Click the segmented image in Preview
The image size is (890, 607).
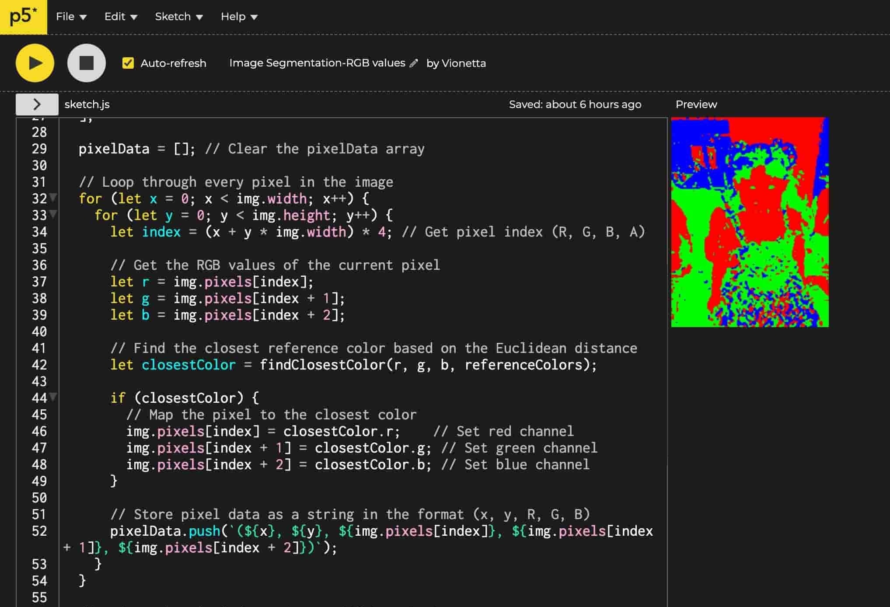click(750, 222)
